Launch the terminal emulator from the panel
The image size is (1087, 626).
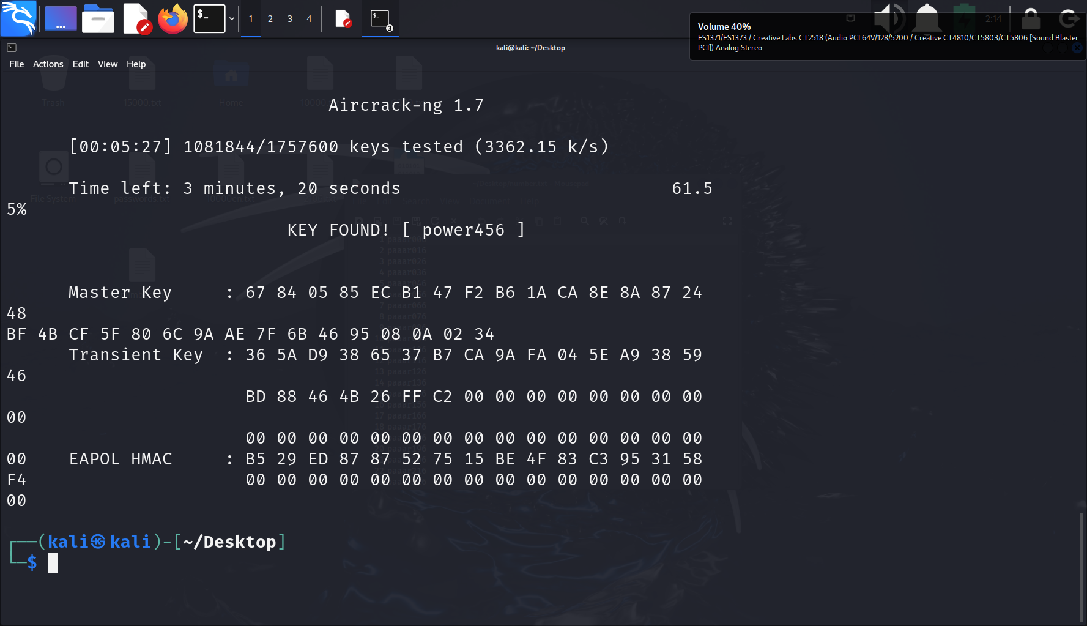pos(209,18)
